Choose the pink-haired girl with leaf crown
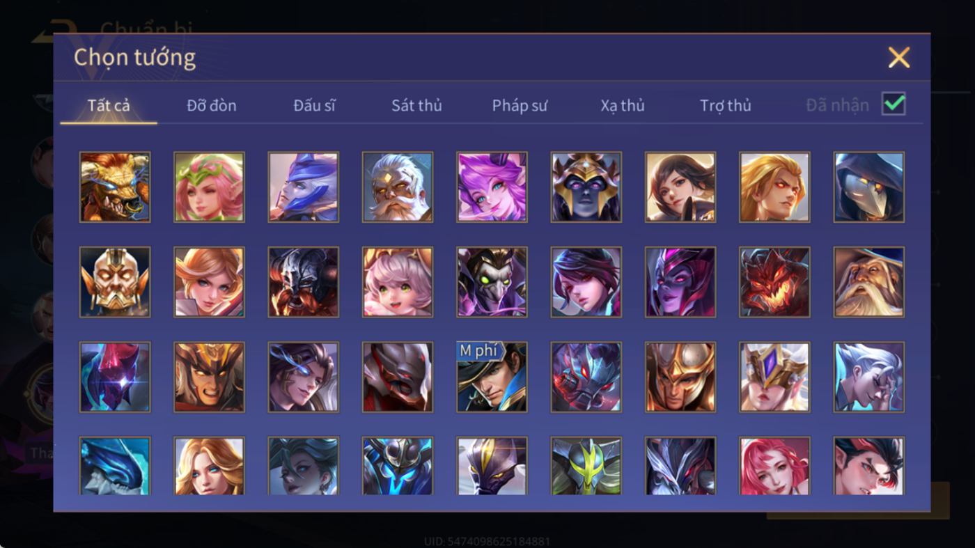The width and height of the screenshot is (975, 548). [x=209, y=187]
